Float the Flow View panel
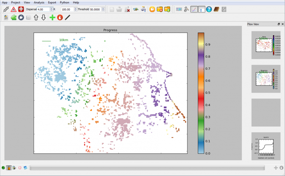The image size is (285, 176). point(279,24)
